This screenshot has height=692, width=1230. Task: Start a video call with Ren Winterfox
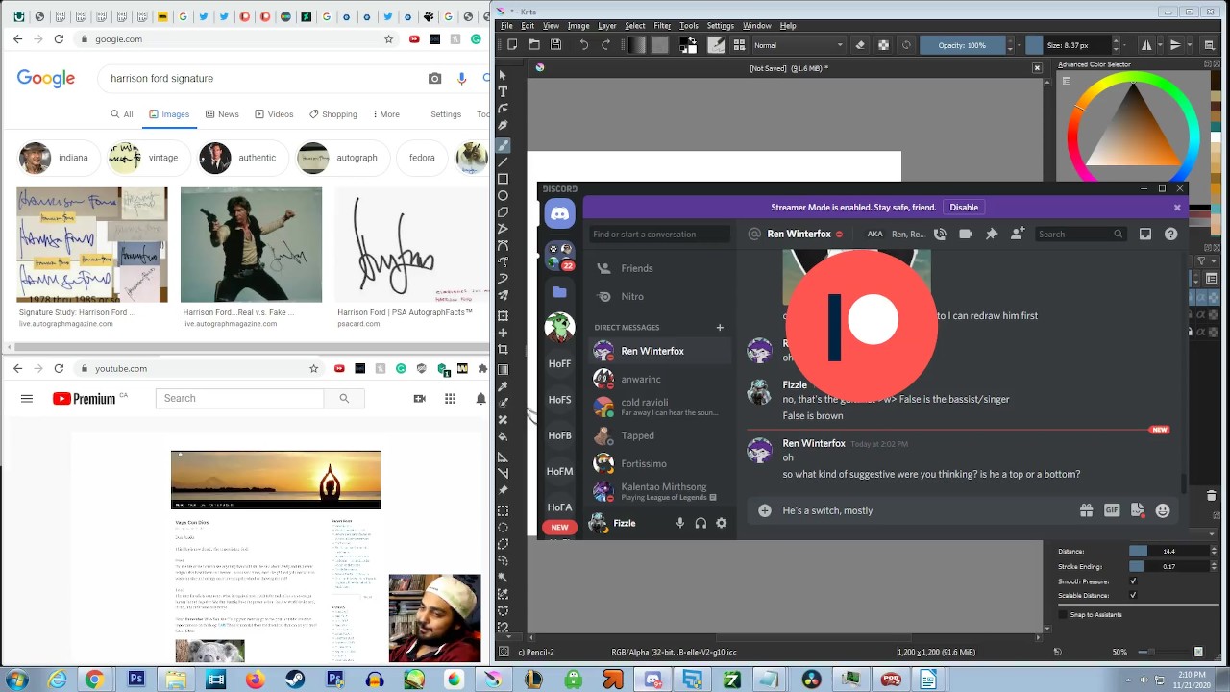coord(966,234)
